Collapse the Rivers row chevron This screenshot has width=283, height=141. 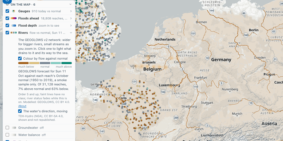pyautogui.click(x=71, y=33)
